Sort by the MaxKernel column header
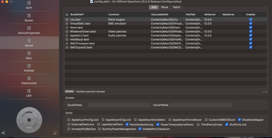This screenshot has height=138, width=272. coord(228,14)
